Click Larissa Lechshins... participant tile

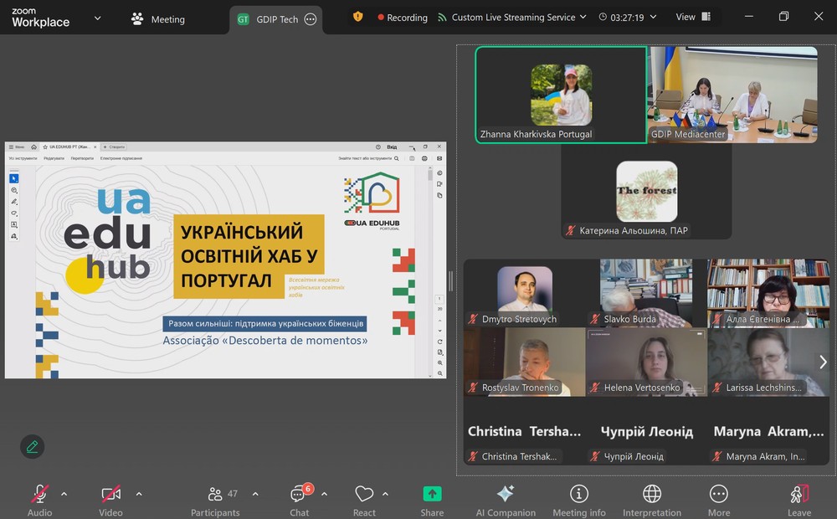tap(768, 362)
